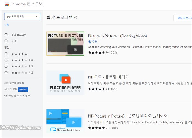Select the 테마 radio button
This screenshot has height=138, width=192.
tap(6, 41)
